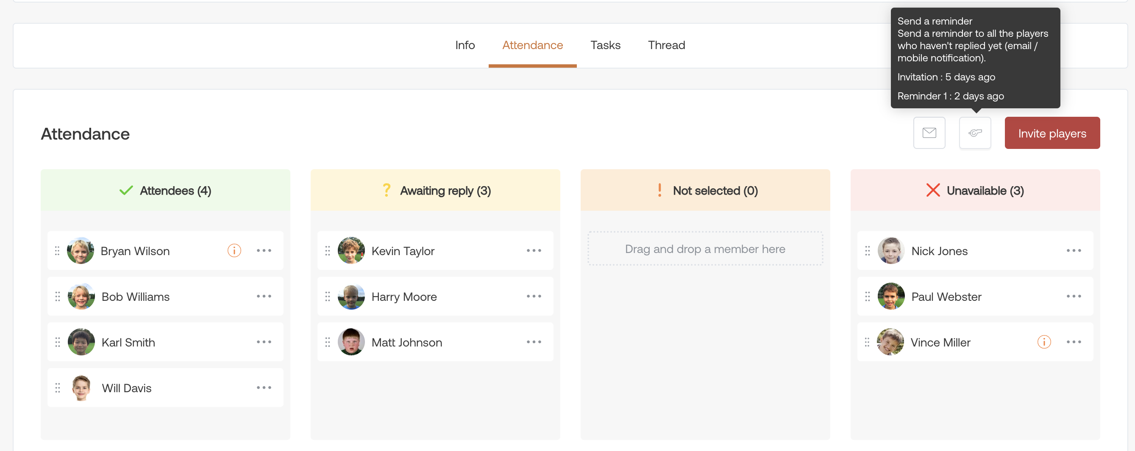Open Karl Smith's three-dot menu
Screen dimensions: 1135x451
point(264,342)
